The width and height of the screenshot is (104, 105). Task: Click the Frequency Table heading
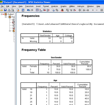point(34,50)
